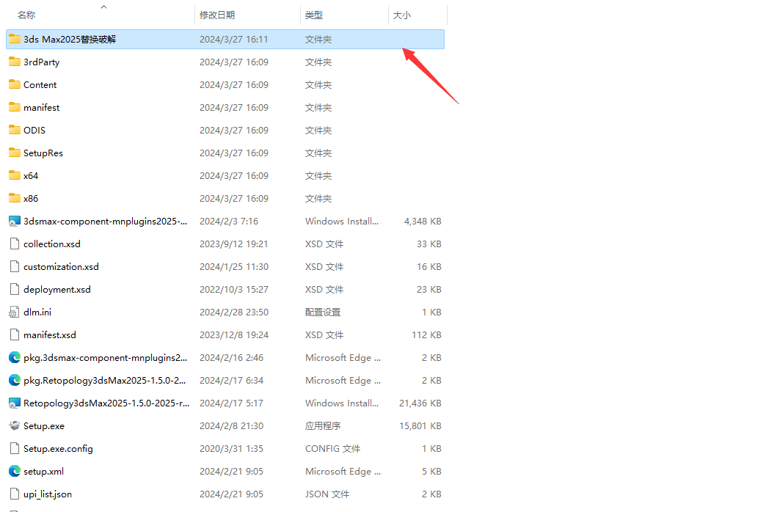777x512 pixels.
Task: Click the dlm.ini settings file icon
Action: [x=15, y=312]
